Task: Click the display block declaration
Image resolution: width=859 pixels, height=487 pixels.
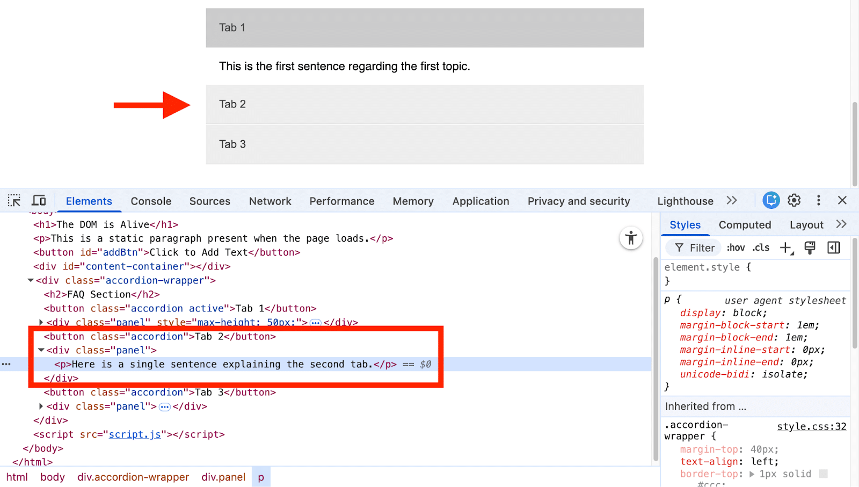Action: coord(723,313)
